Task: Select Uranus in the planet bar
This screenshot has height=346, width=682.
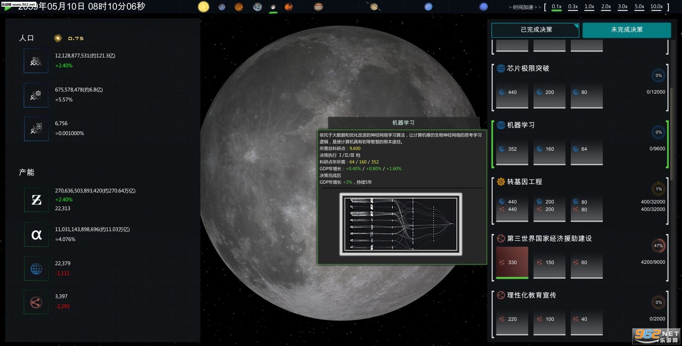Action: point(428,7)
